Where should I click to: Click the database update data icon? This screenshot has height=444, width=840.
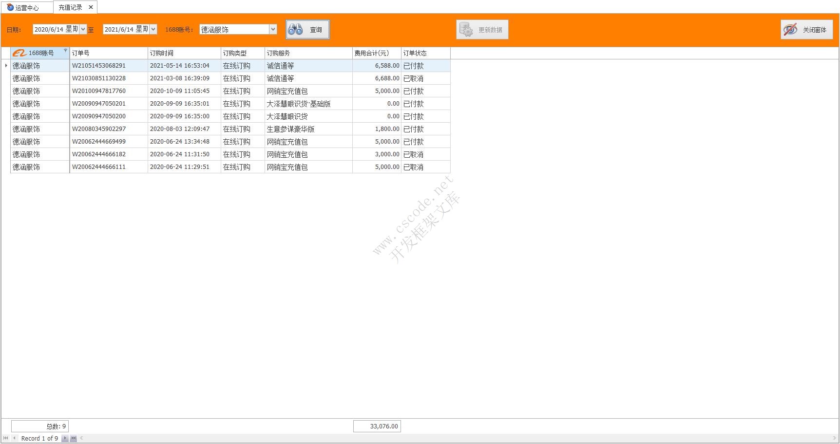point(466,30)
